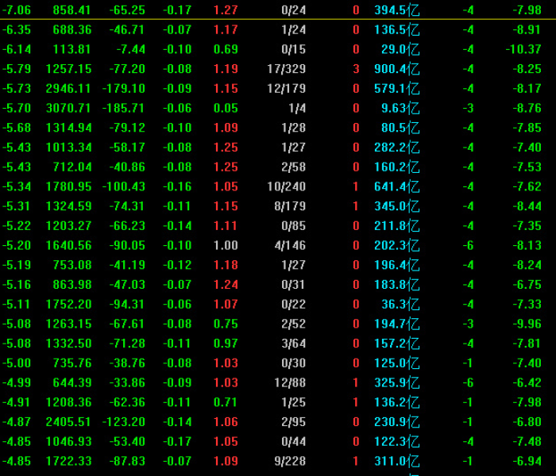
Task: Click the -185.71 change value
Action: 123,108
